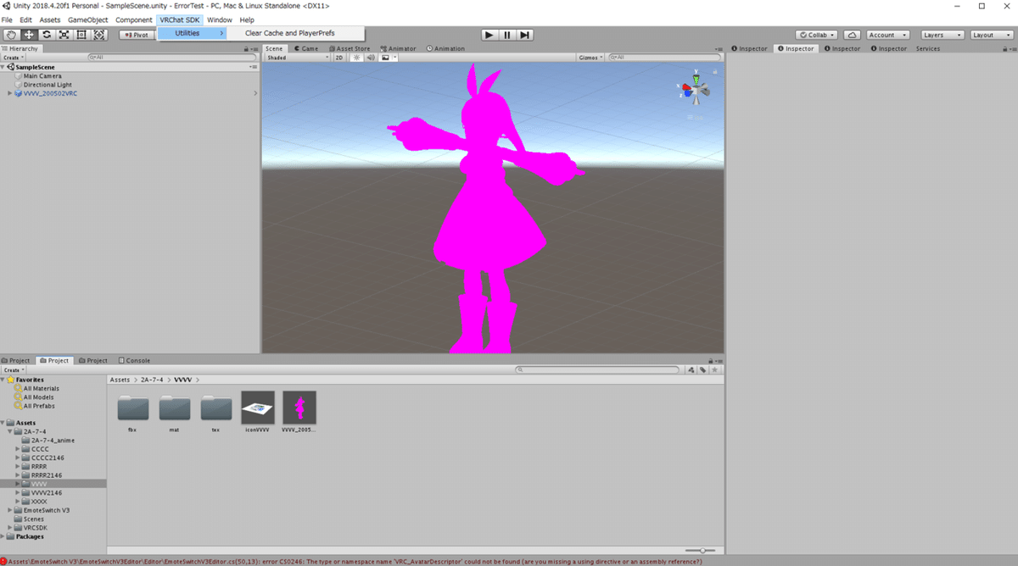
Task: Expand the EmoteSwitch V3 folder
Action: (x=9, y=510)
